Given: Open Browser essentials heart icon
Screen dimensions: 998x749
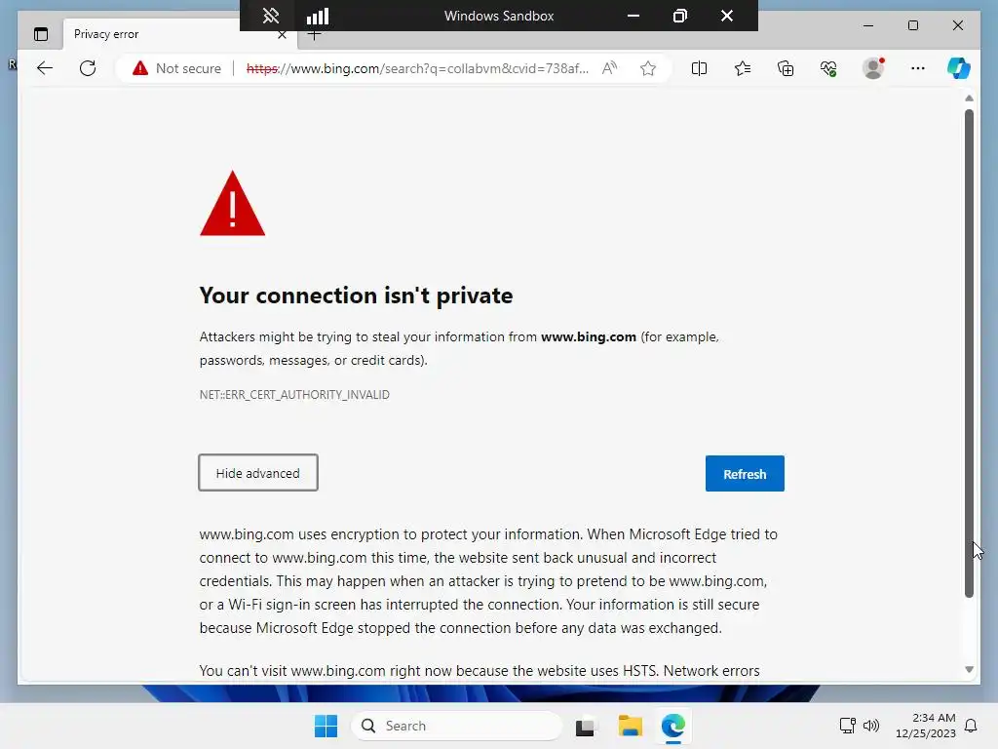Looking at the screenshot, I should point(828,68).
